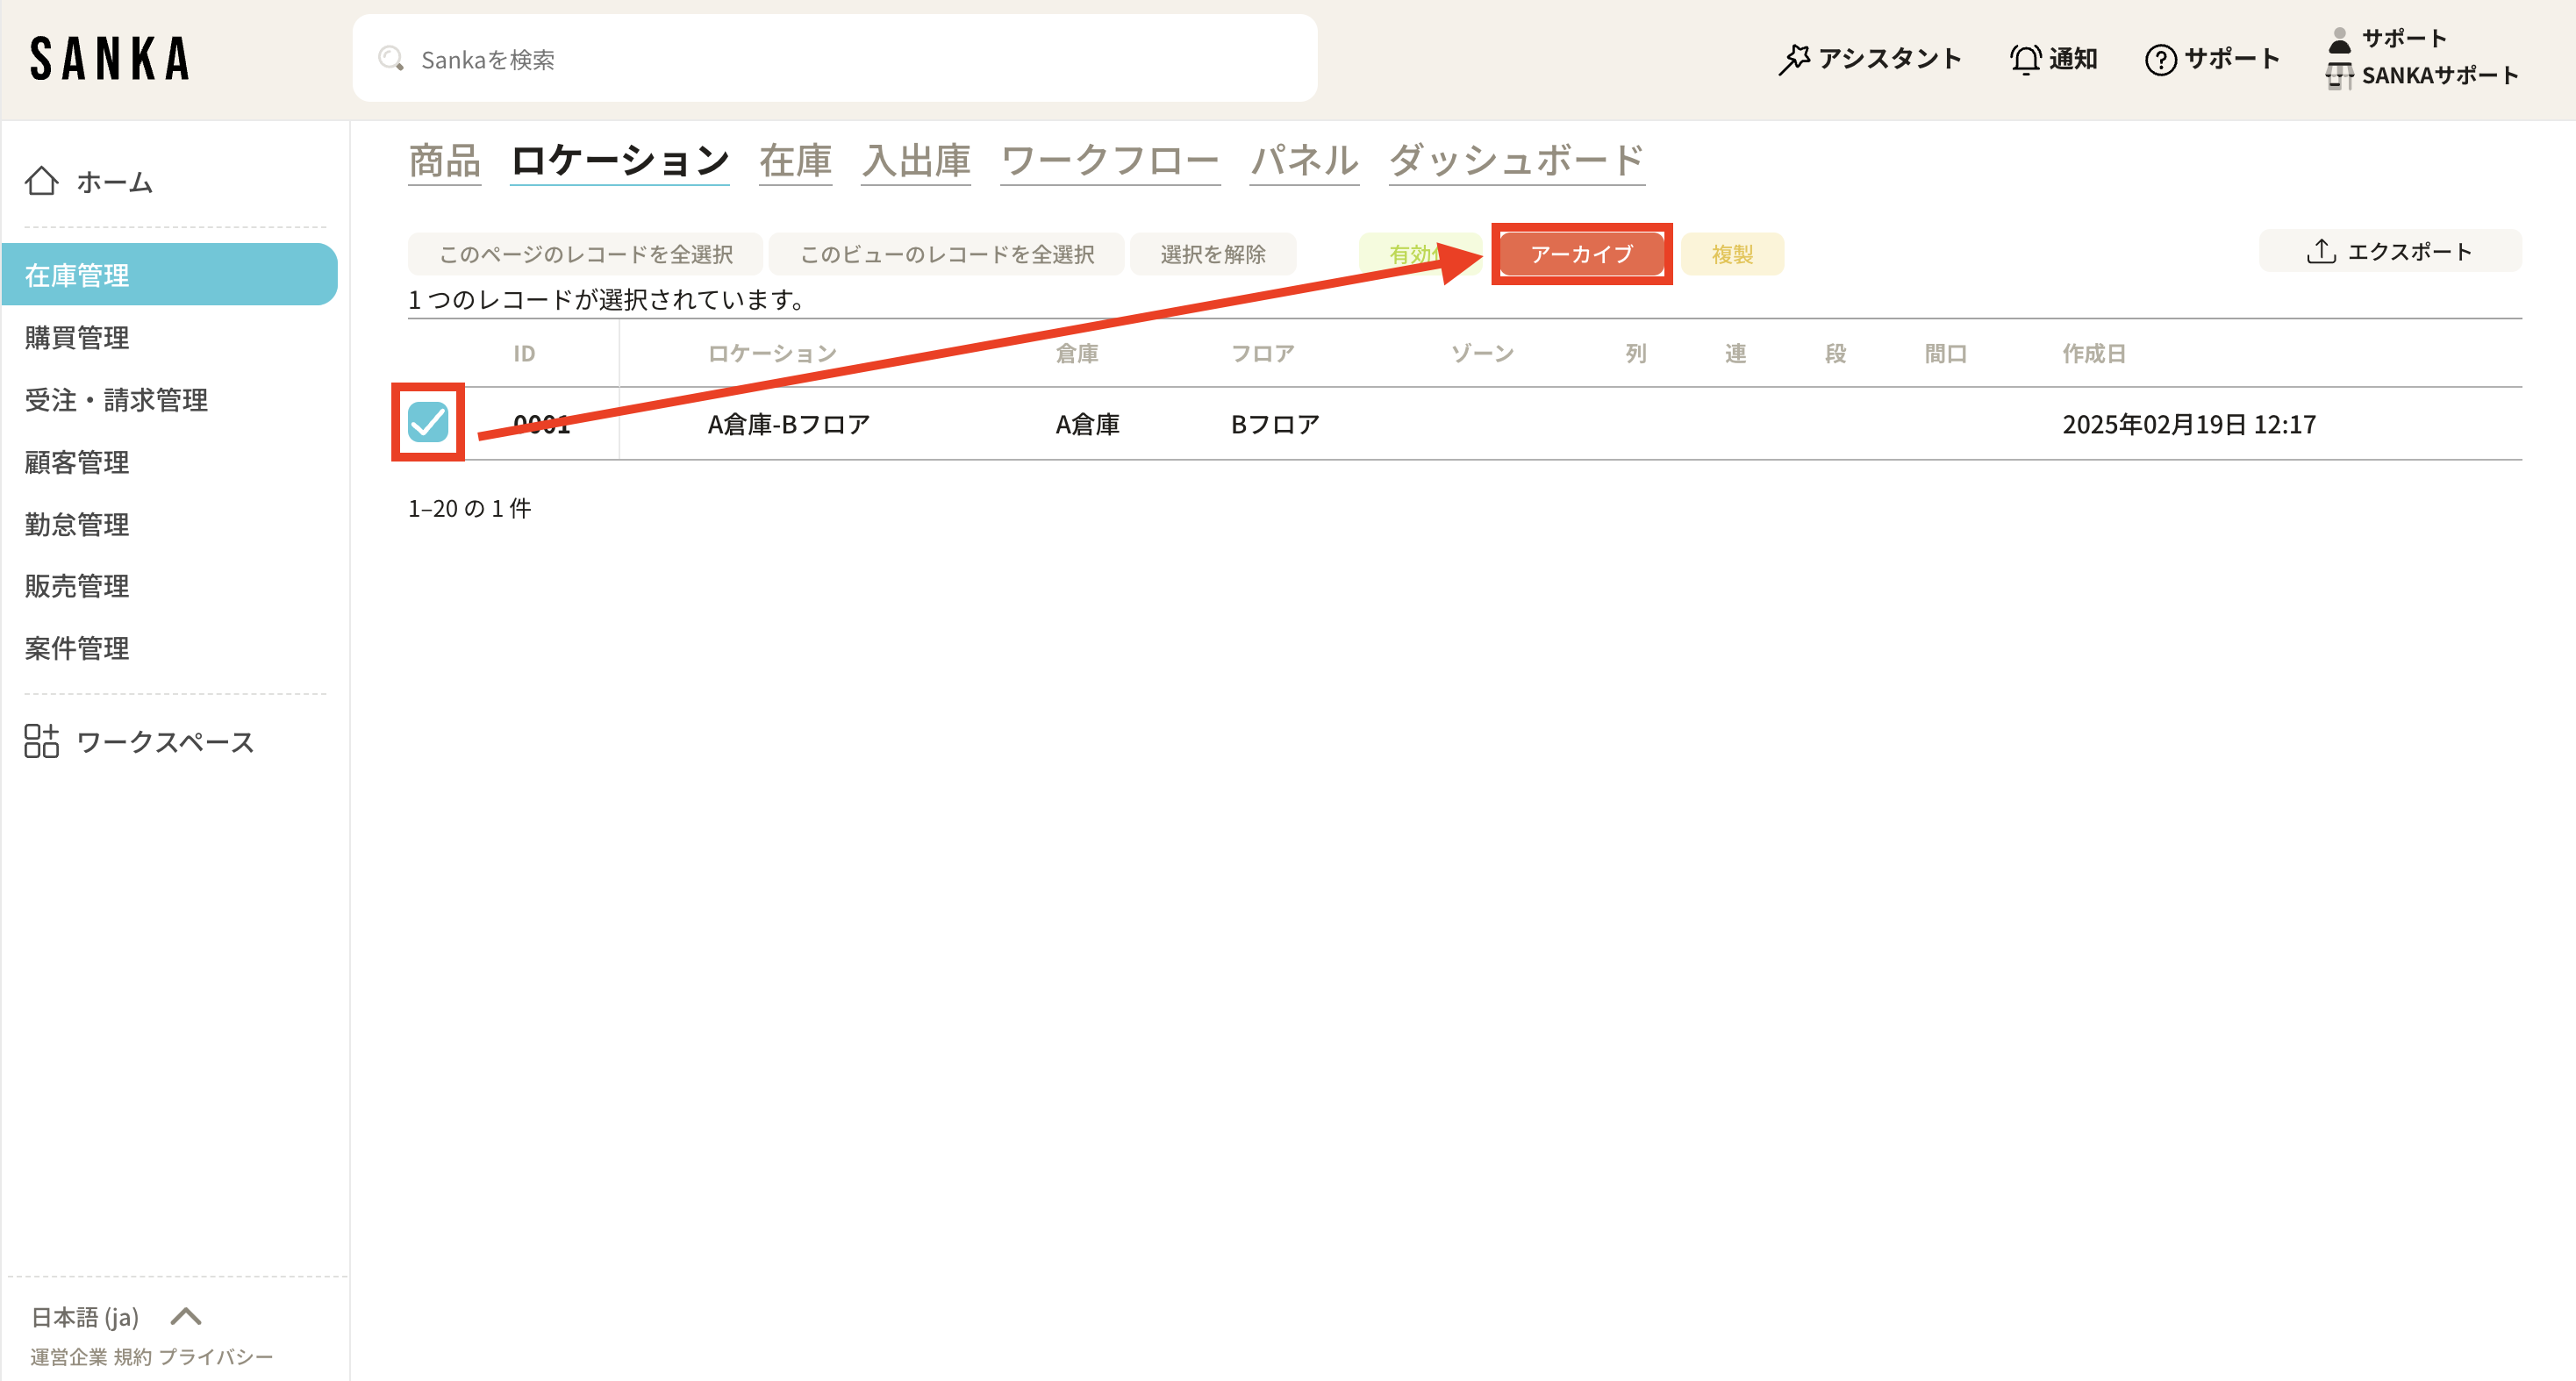Switch to the 在庫 tab
Image resolution: width=2576 pixels, height=1381 pixels.
tap(795, 160)
